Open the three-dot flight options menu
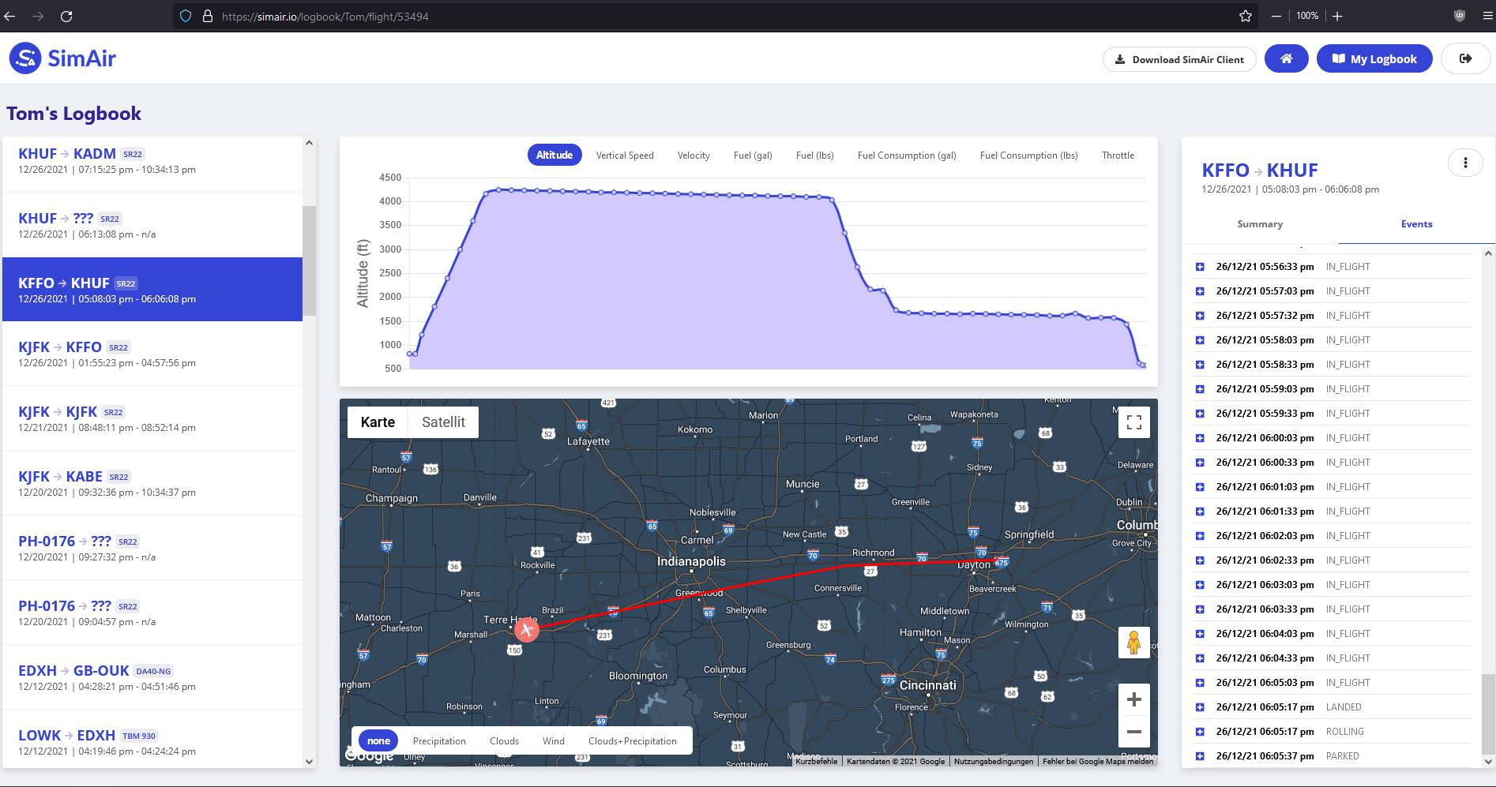 click(1465, 163)
